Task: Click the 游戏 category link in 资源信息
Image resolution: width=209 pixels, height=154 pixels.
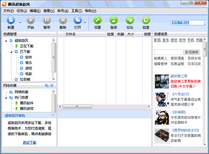Action: pyautogui.click(x=174, y=40)
